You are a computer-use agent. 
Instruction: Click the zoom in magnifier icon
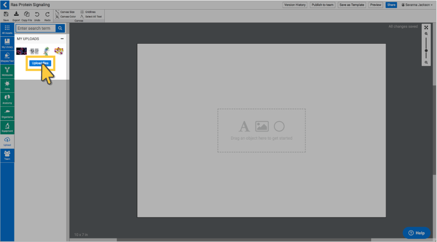point(426,34)
